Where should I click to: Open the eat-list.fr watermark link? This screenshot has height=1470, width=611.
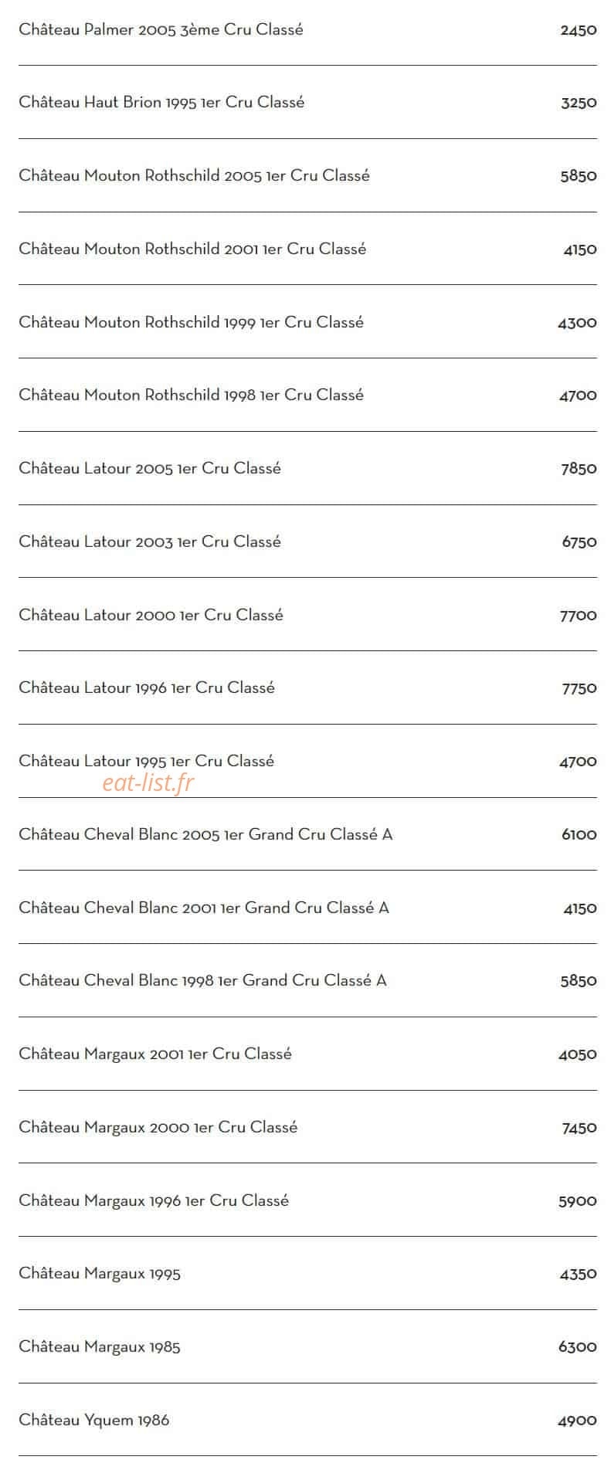coord(148,783)
